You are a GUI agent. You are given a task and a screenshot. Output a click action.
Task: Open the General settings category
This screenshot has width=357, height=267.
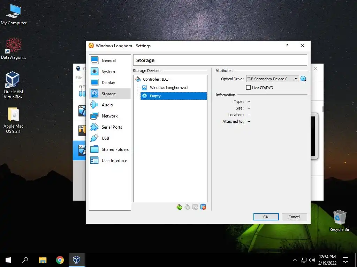(110, 60)
